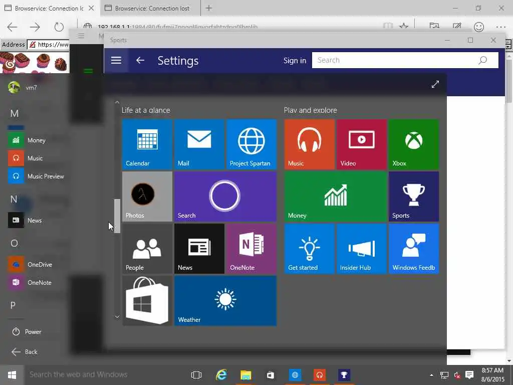Go back from Sports Settings page
513x385 pixels.
tap(140, 60)
